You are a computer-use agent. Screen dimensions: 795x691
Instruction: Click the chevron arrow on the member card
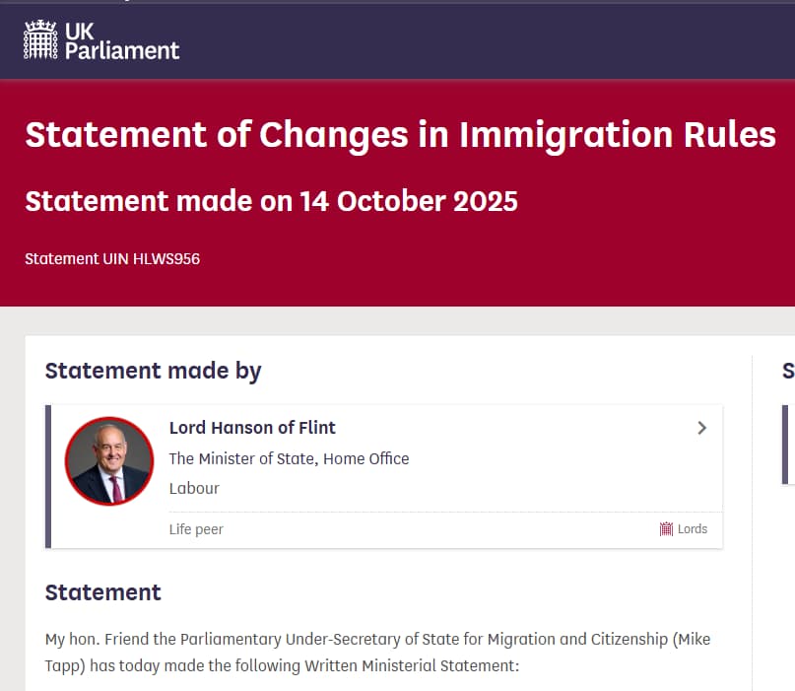701,428
